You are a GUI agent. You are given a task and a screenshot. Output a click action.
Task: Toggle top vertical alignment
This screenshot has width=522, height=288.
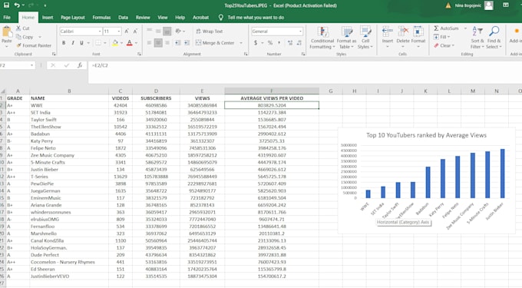click(150, 31)
